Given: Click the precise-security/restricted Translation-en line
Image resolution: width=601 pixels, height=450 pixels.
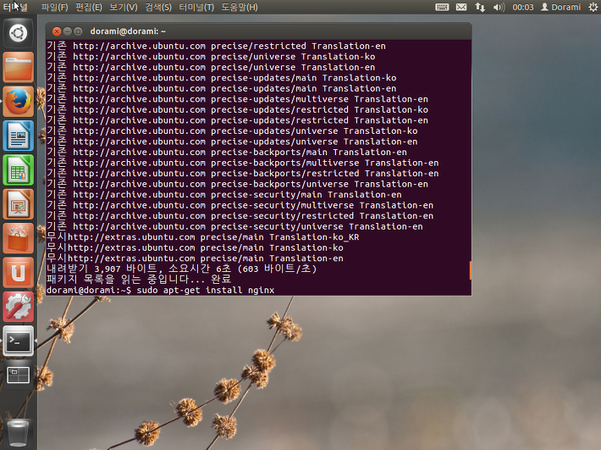Looking at the screenshot, I should 240,215.
